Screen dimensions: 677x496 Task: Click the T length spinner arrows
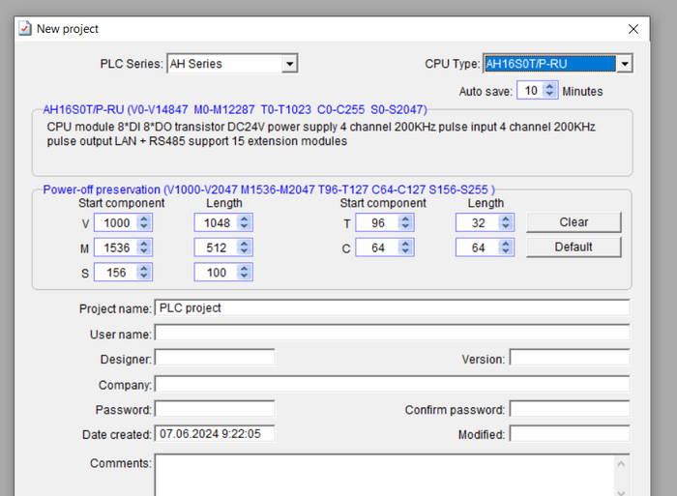(x=505, y=222)
